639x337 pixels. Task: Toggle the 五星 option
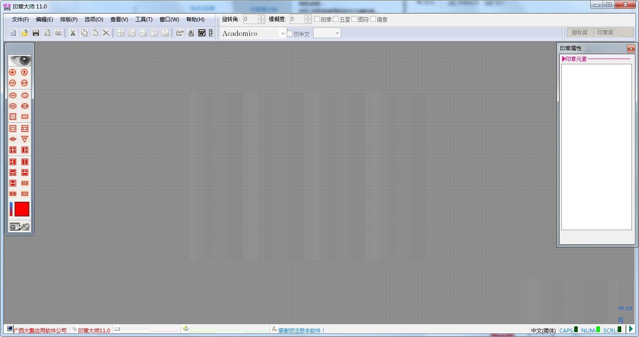coord(336,19)
